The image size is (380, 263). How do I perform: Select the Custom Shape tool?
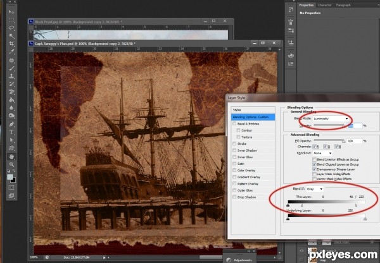[11, 149]
